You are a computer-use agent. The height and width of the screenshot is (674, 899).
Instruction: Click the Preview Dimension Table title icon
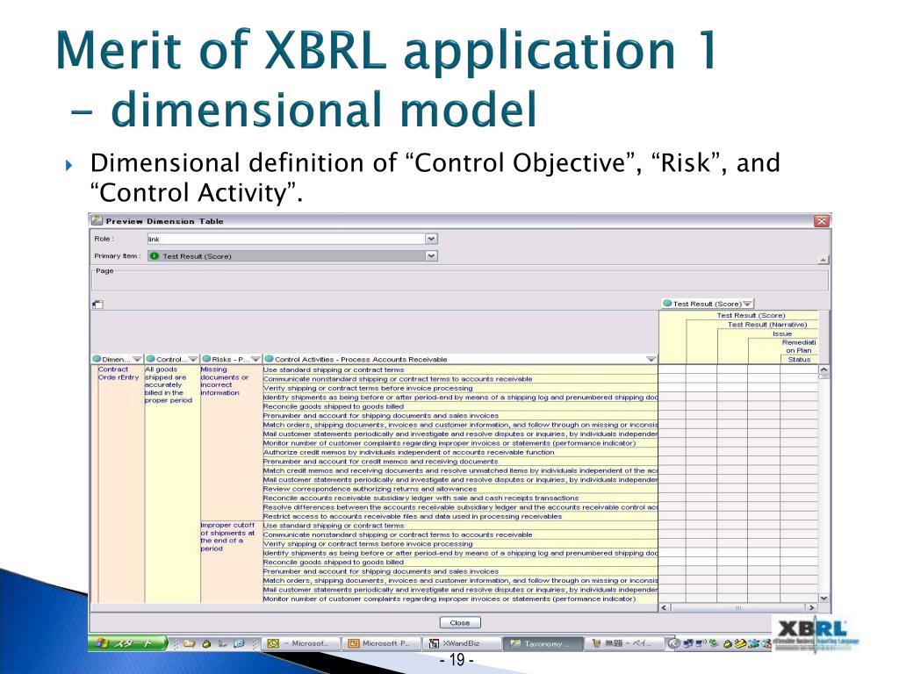tap(97, 220)
